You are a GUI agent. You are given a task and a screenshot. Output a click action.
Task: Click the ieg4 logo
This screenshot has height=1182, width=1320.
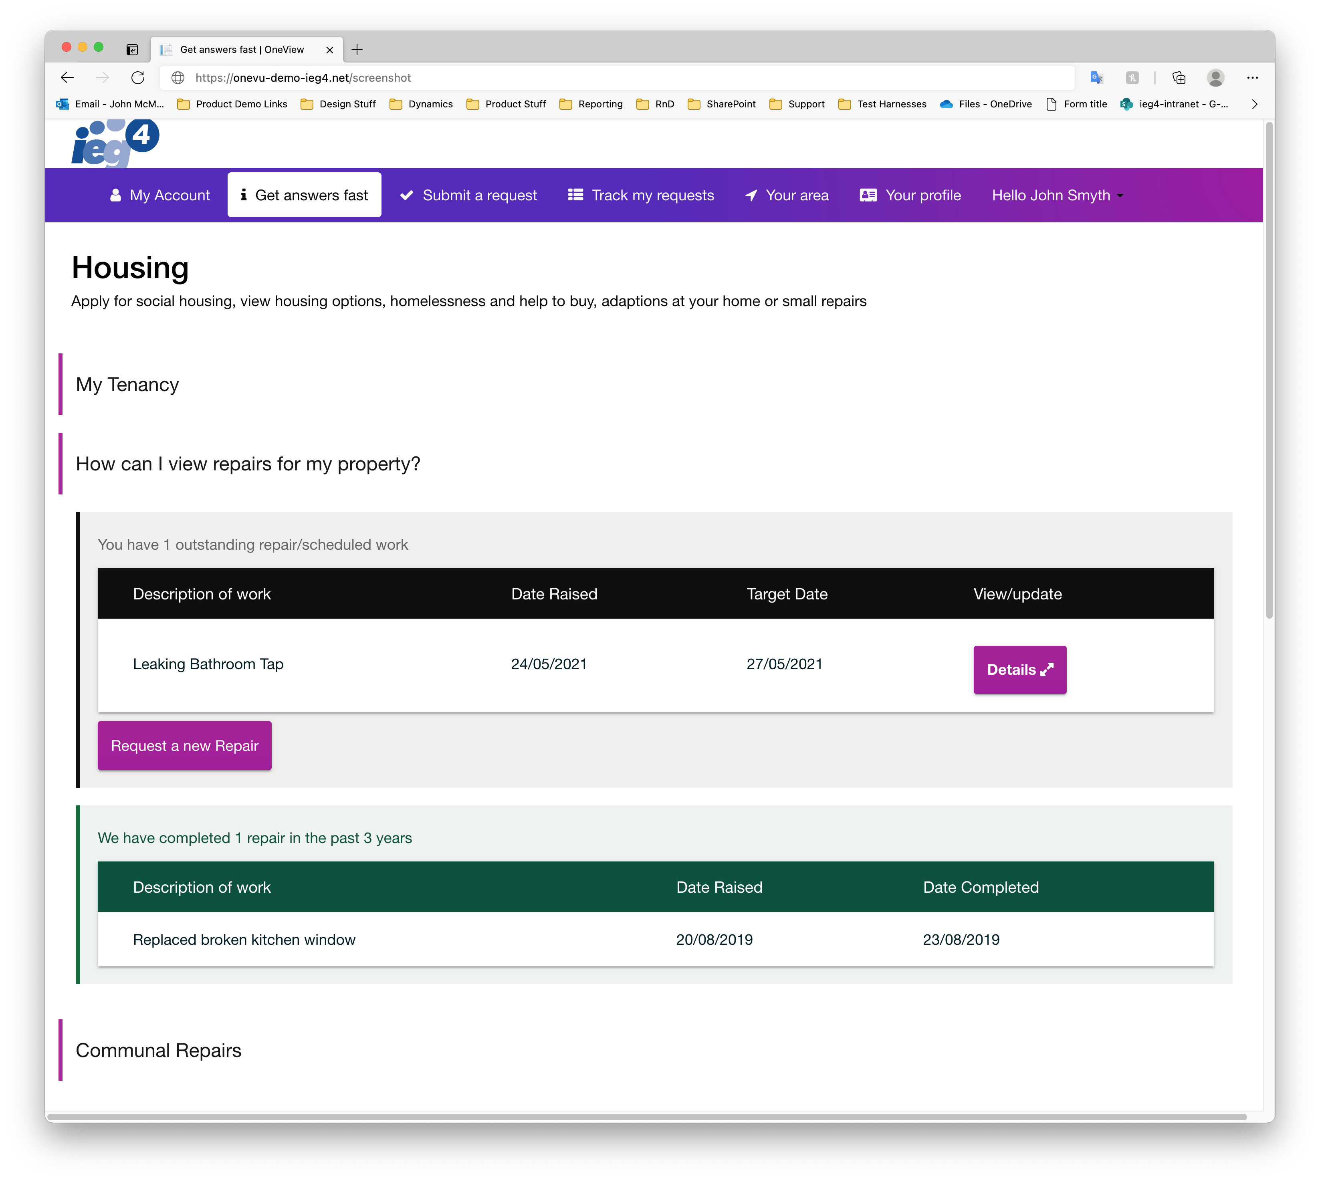pos(115,143)
